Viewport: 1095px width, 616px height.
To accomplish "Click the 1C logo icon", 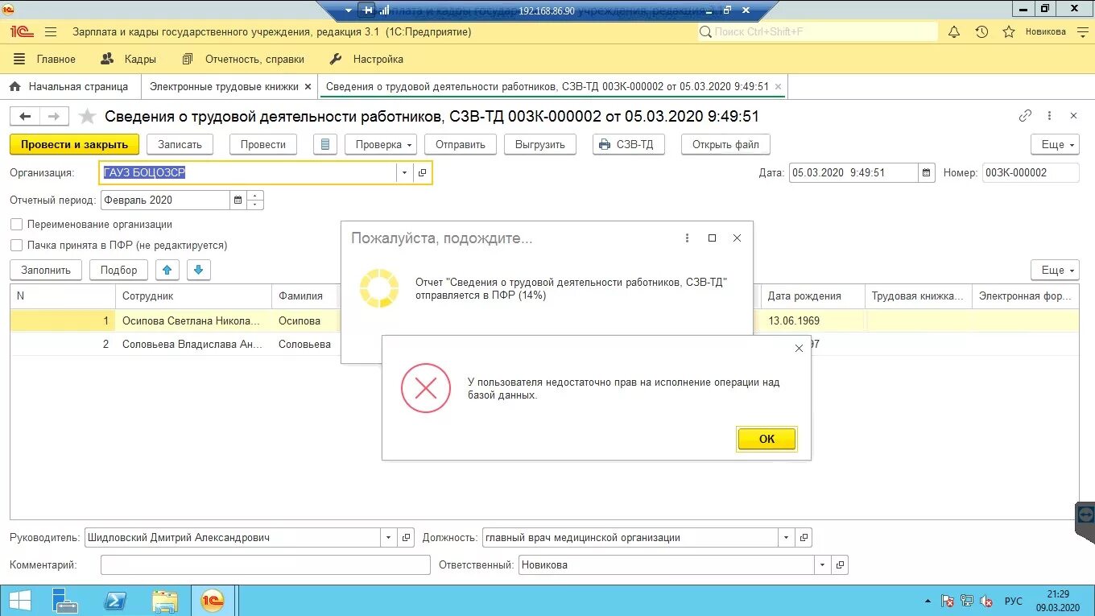I will [20, 32].
